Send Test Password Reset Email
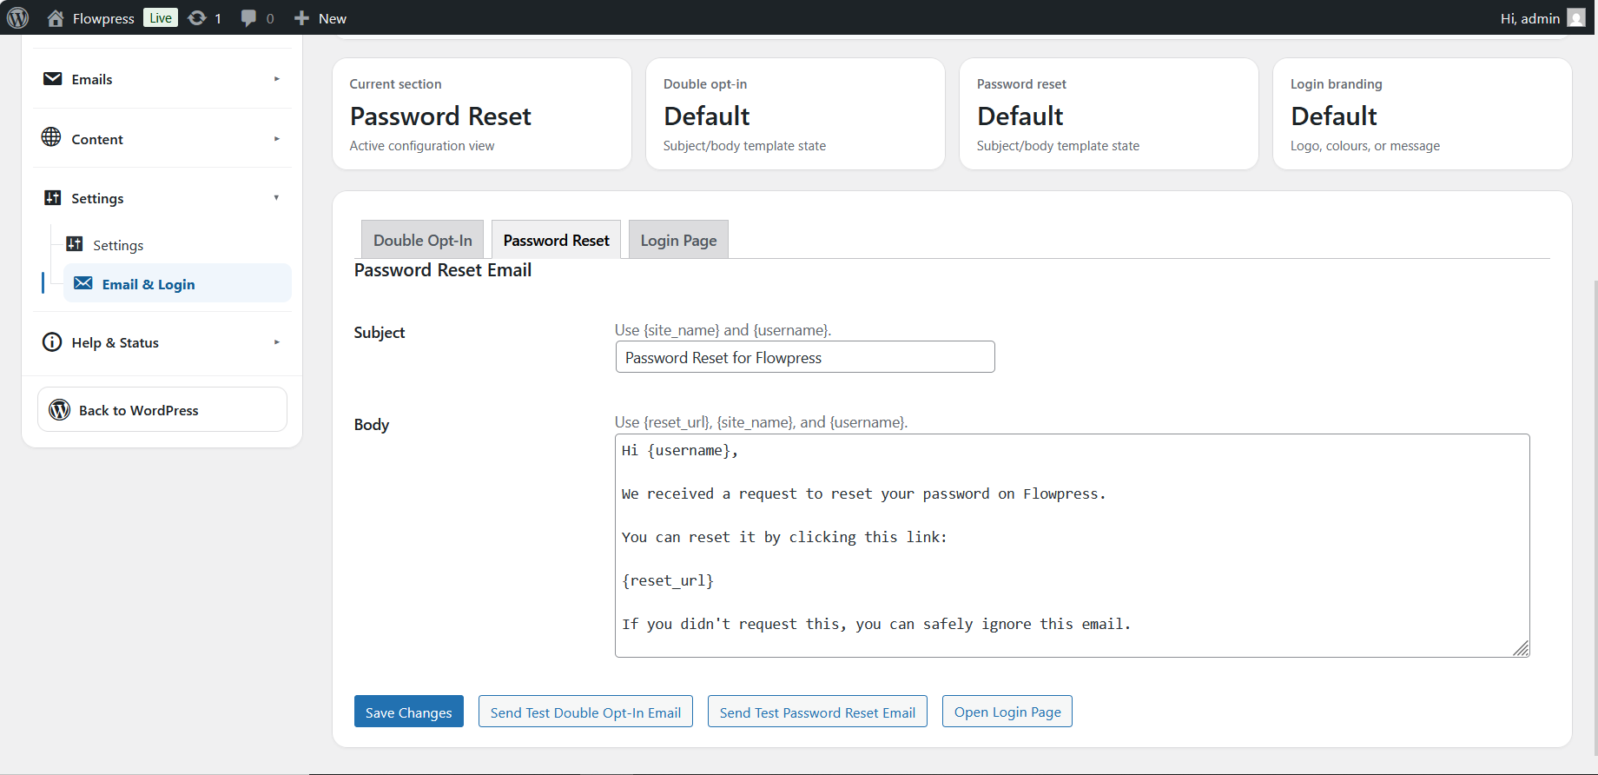The image size is (1598, 775). click(x=817, y=712)
